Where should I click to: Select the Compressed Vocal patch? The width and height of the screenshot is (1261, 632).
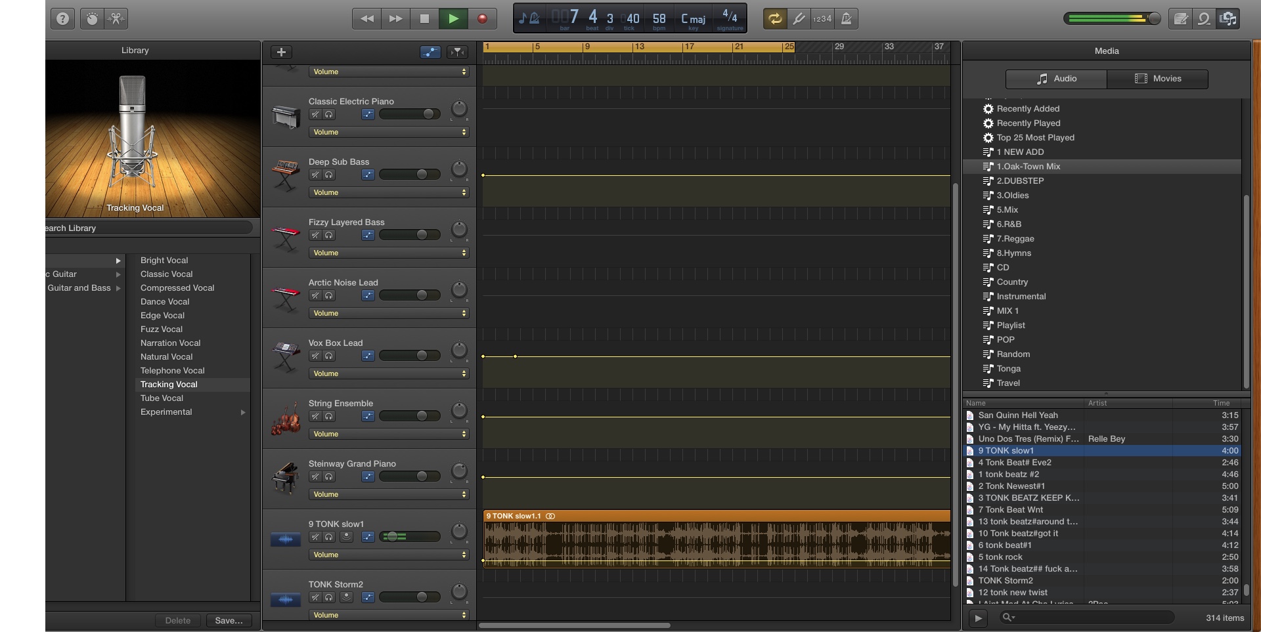tap(177, 288)
